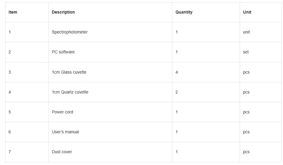The image size is (283, 165).
Task: Click the Unit column header
Action: 247,12
